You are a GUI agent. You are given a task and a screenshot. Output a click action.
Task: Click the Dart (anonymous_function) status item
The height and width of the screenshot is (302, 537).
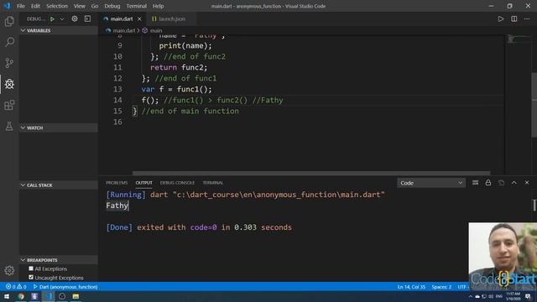pyautogui.click(x=65, y=287)
